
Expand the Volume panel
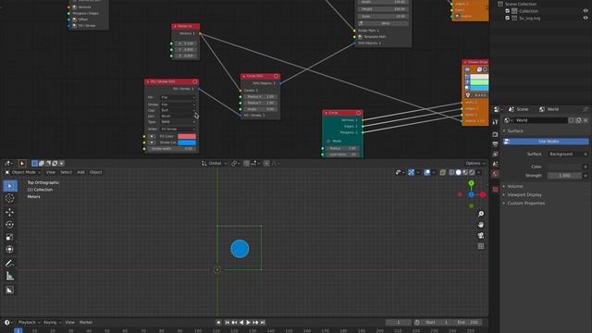515,187
